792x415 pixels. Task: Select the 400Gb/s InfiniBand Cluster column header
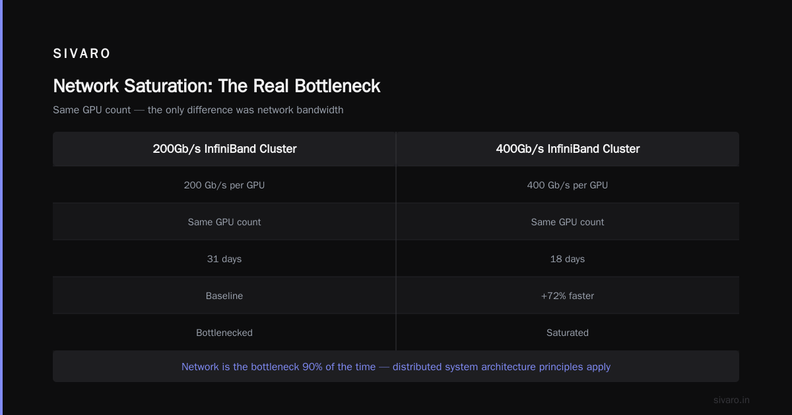point(568,149)
